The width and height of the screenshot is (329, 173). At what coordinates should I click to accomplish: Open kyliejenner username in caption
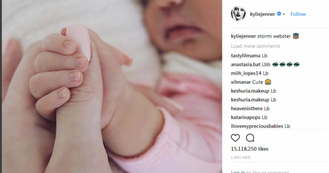pyautogui.click(x=243, y=36)
